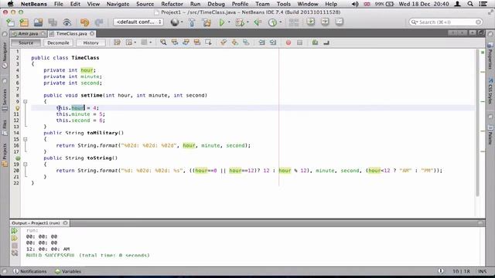Click the History view button

click(91, 43)
